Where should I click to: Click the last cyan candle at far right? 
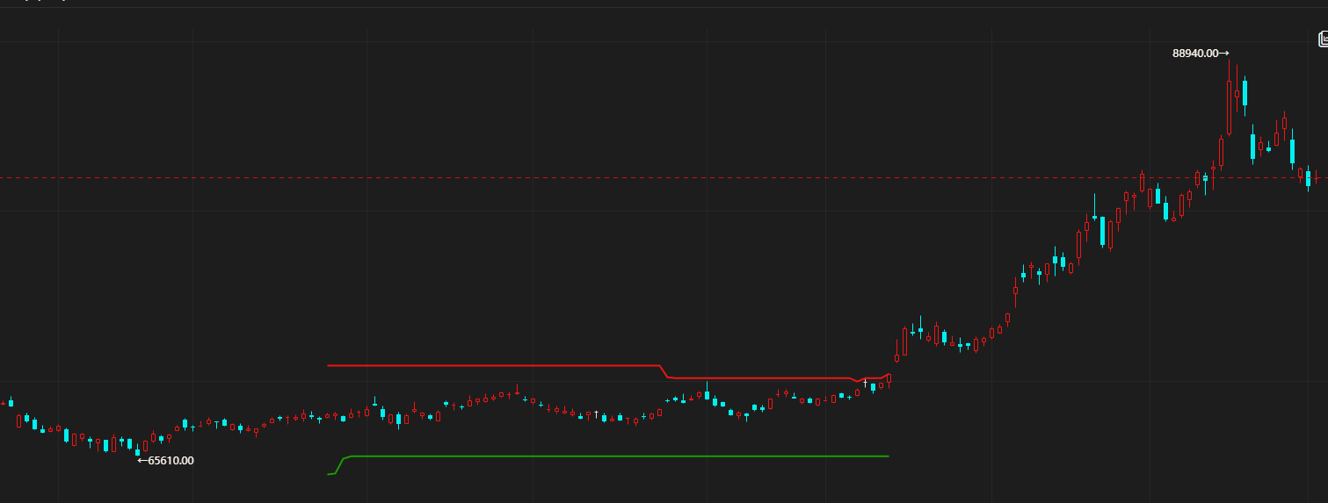click(1308, 179)
